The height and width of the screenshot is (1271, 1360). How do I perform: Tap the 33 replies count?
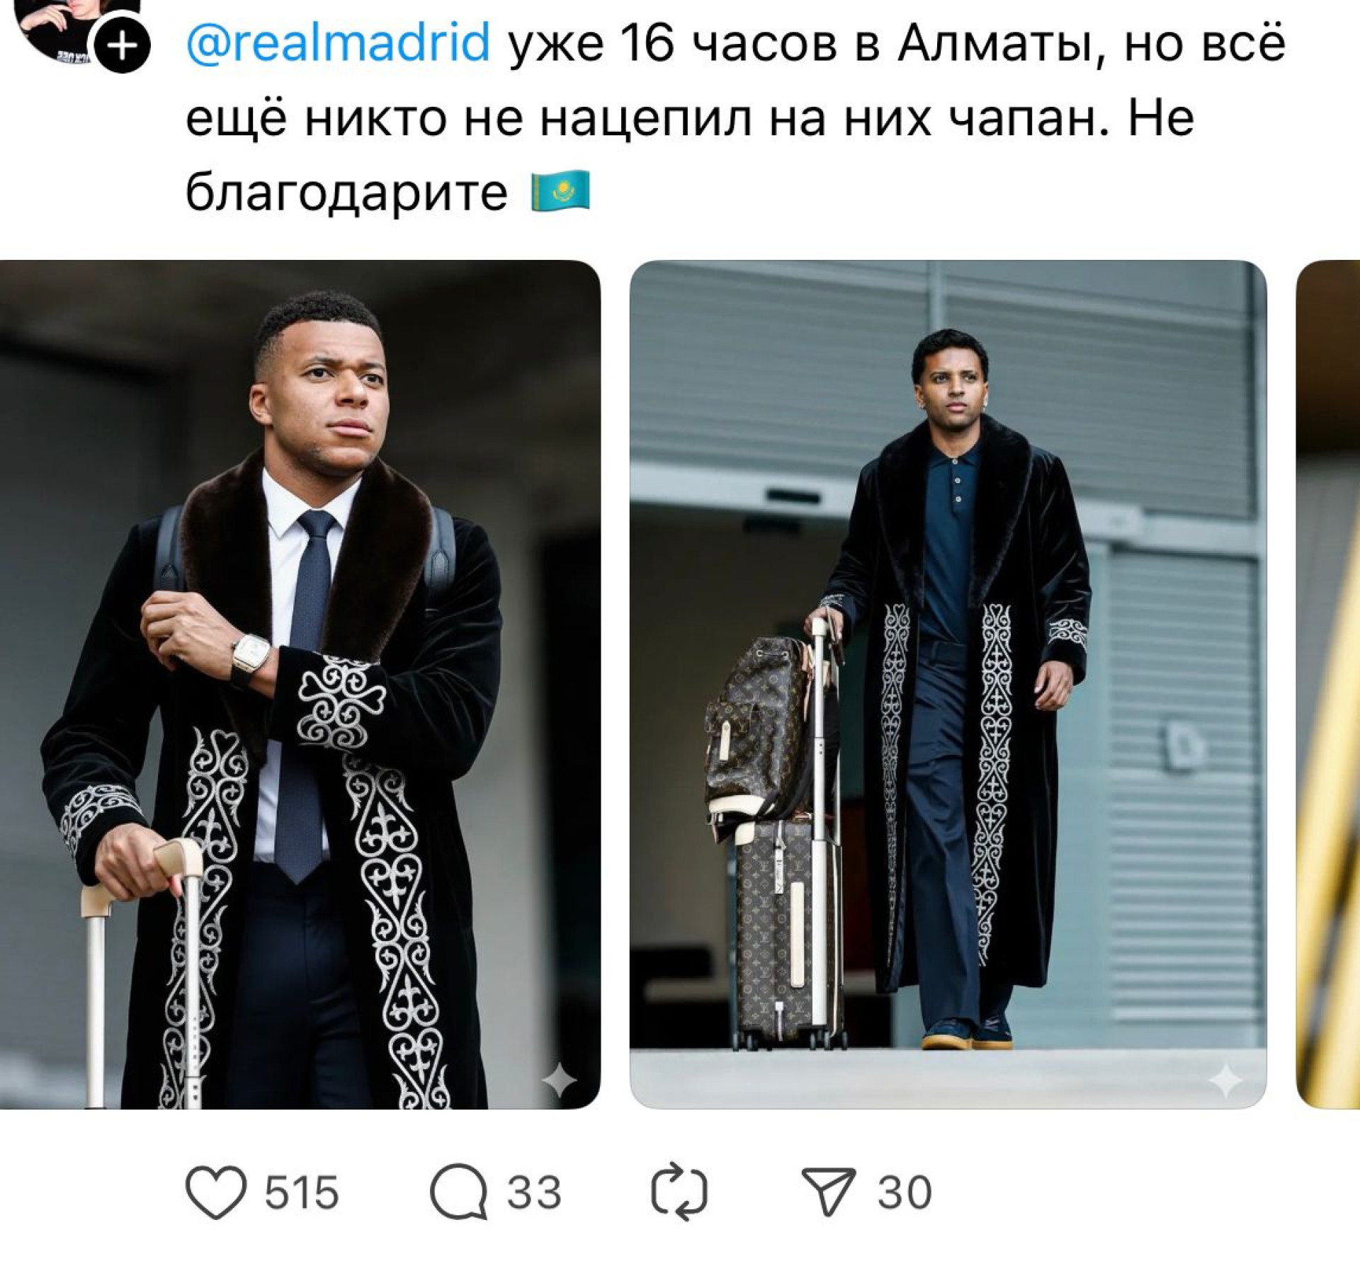point(533,1192)
